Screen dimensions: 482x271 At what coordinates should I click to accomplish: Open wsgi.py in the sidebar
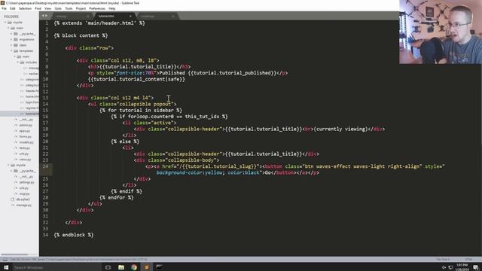coord(25,194)
